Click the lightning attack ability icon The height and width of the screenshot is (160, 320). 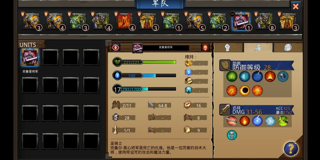pos(257,121)
